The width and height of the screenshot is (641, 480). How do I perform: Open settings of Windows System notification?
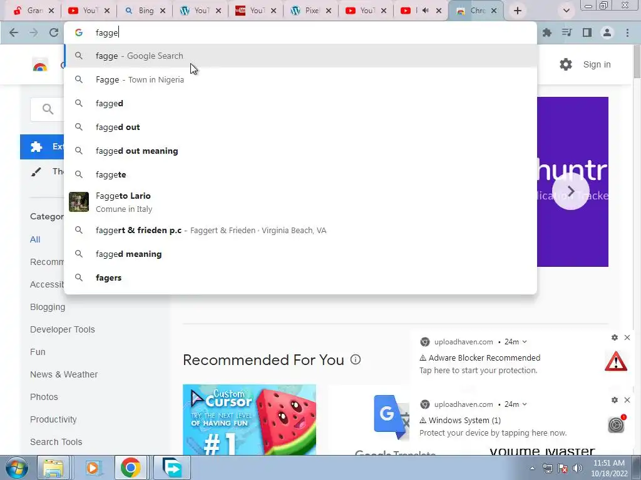(x=615, y=400)
